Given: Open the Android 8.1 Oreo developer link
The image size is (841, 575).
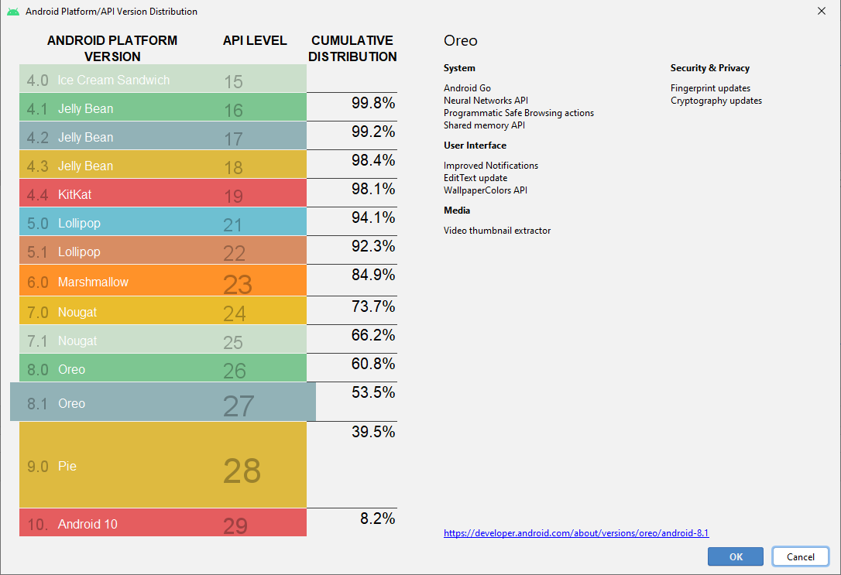Looking at the screenshot, I should [576, 533].
